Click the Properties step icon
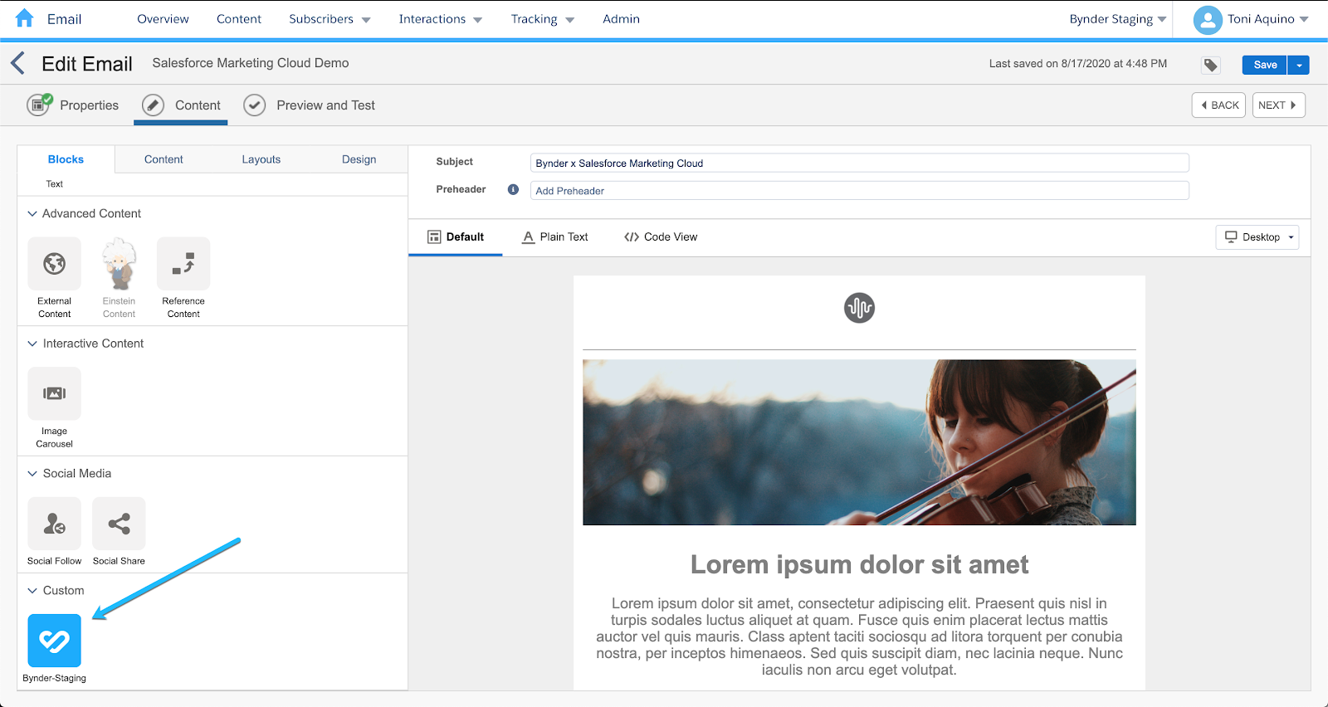This screenshot has width=1328, height=707. 39,105
